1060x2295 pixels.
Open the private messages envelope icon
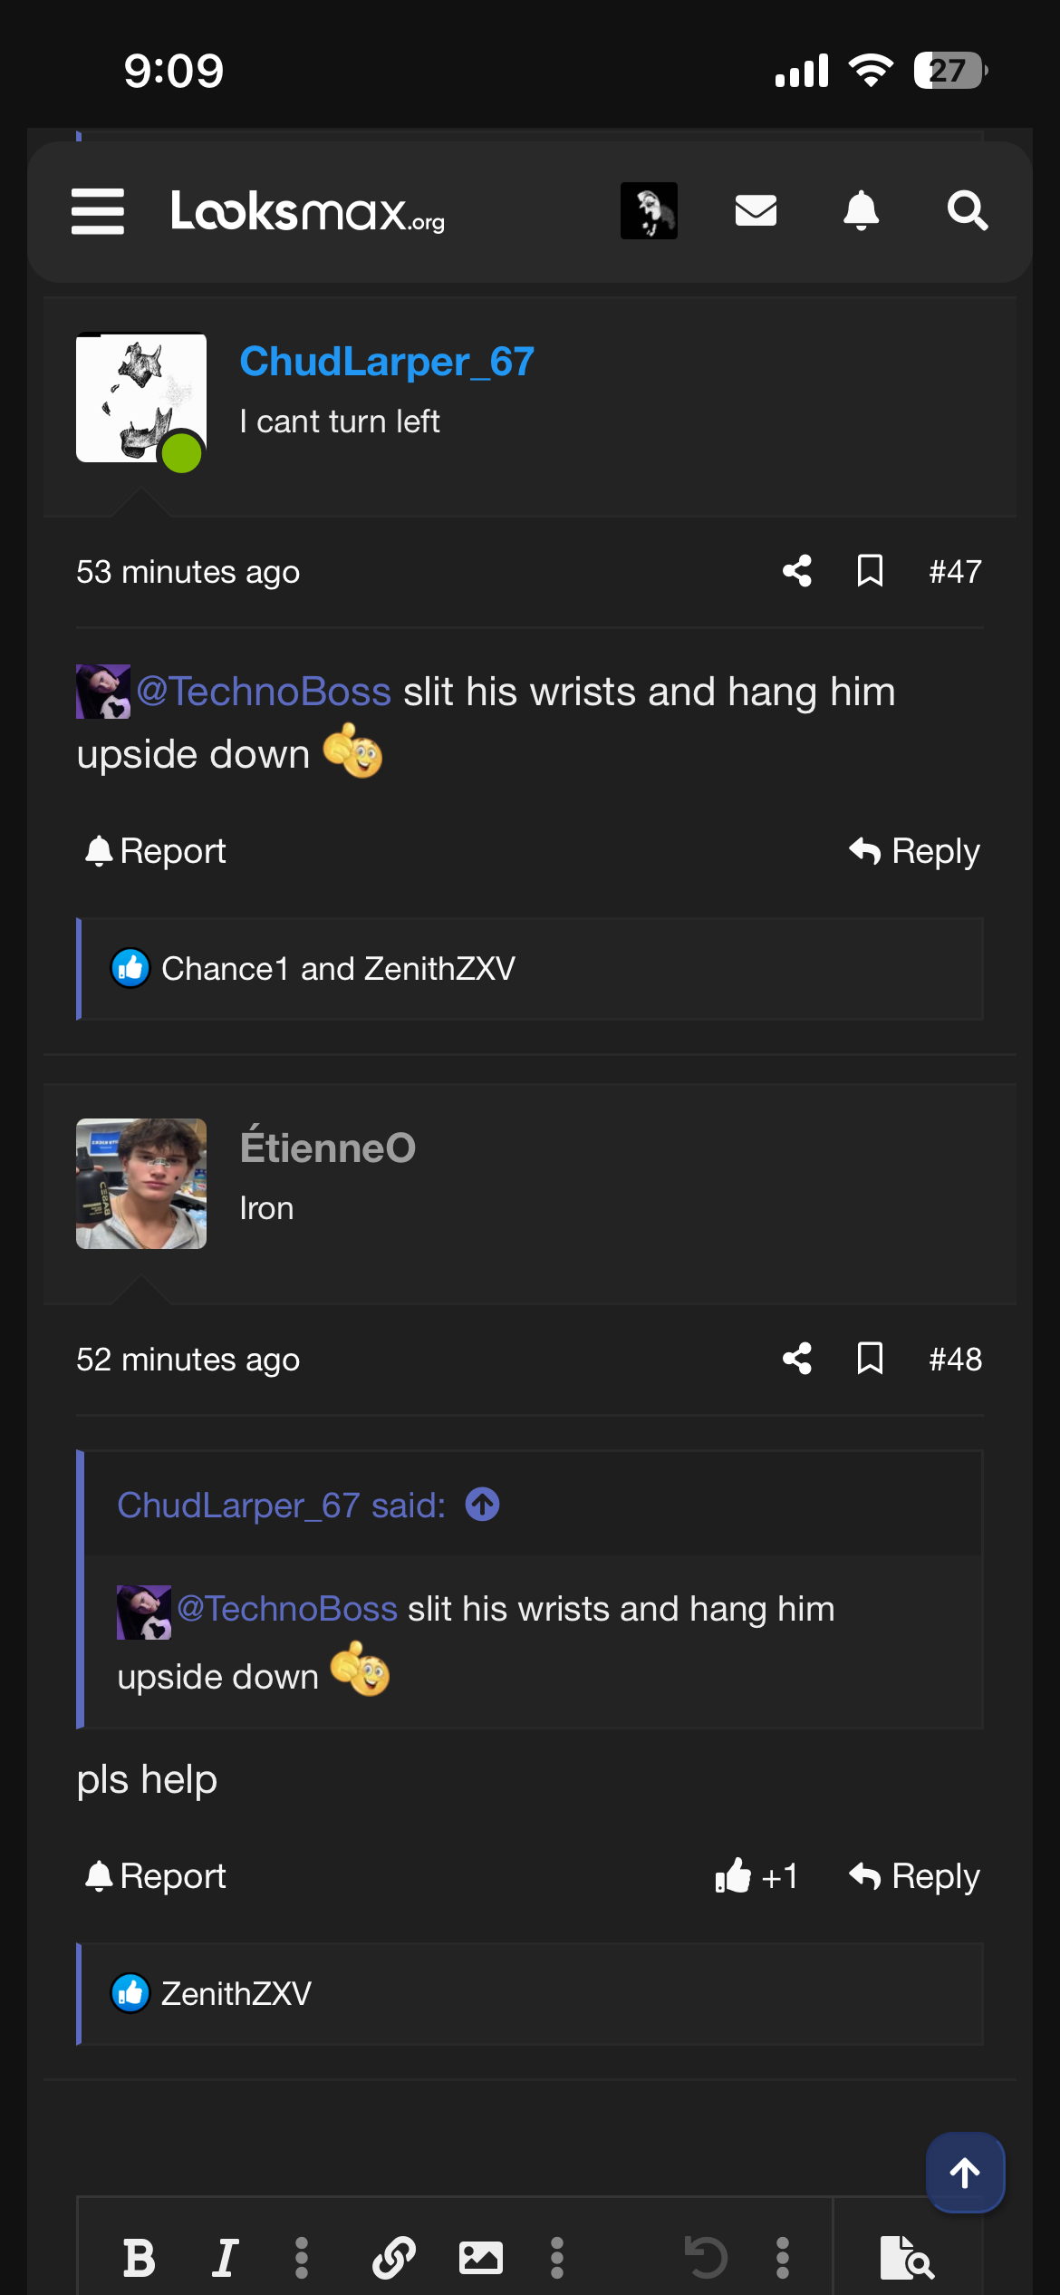pos(756,211)
